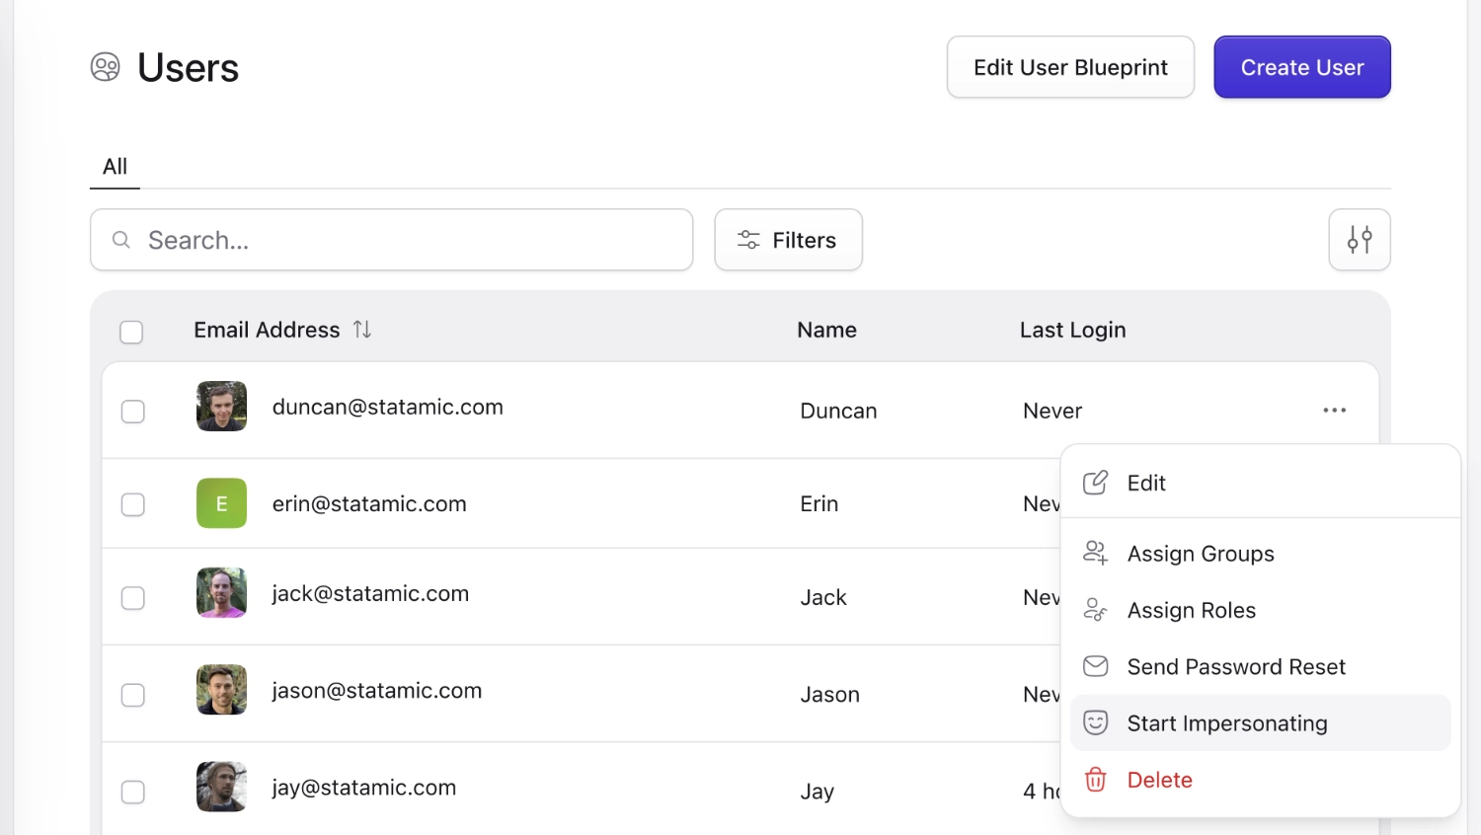Open the column customization sliders icon

1360,240
